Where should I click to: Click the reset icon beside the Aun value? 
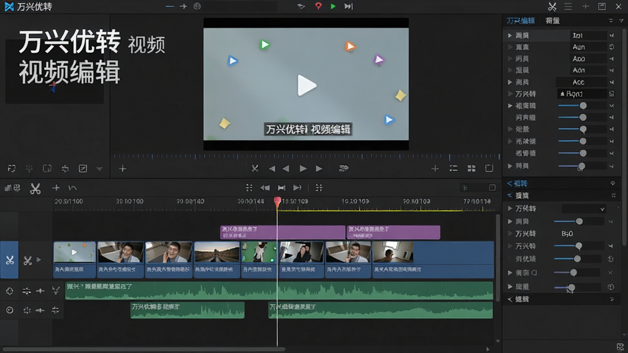[x=611, y=47]
